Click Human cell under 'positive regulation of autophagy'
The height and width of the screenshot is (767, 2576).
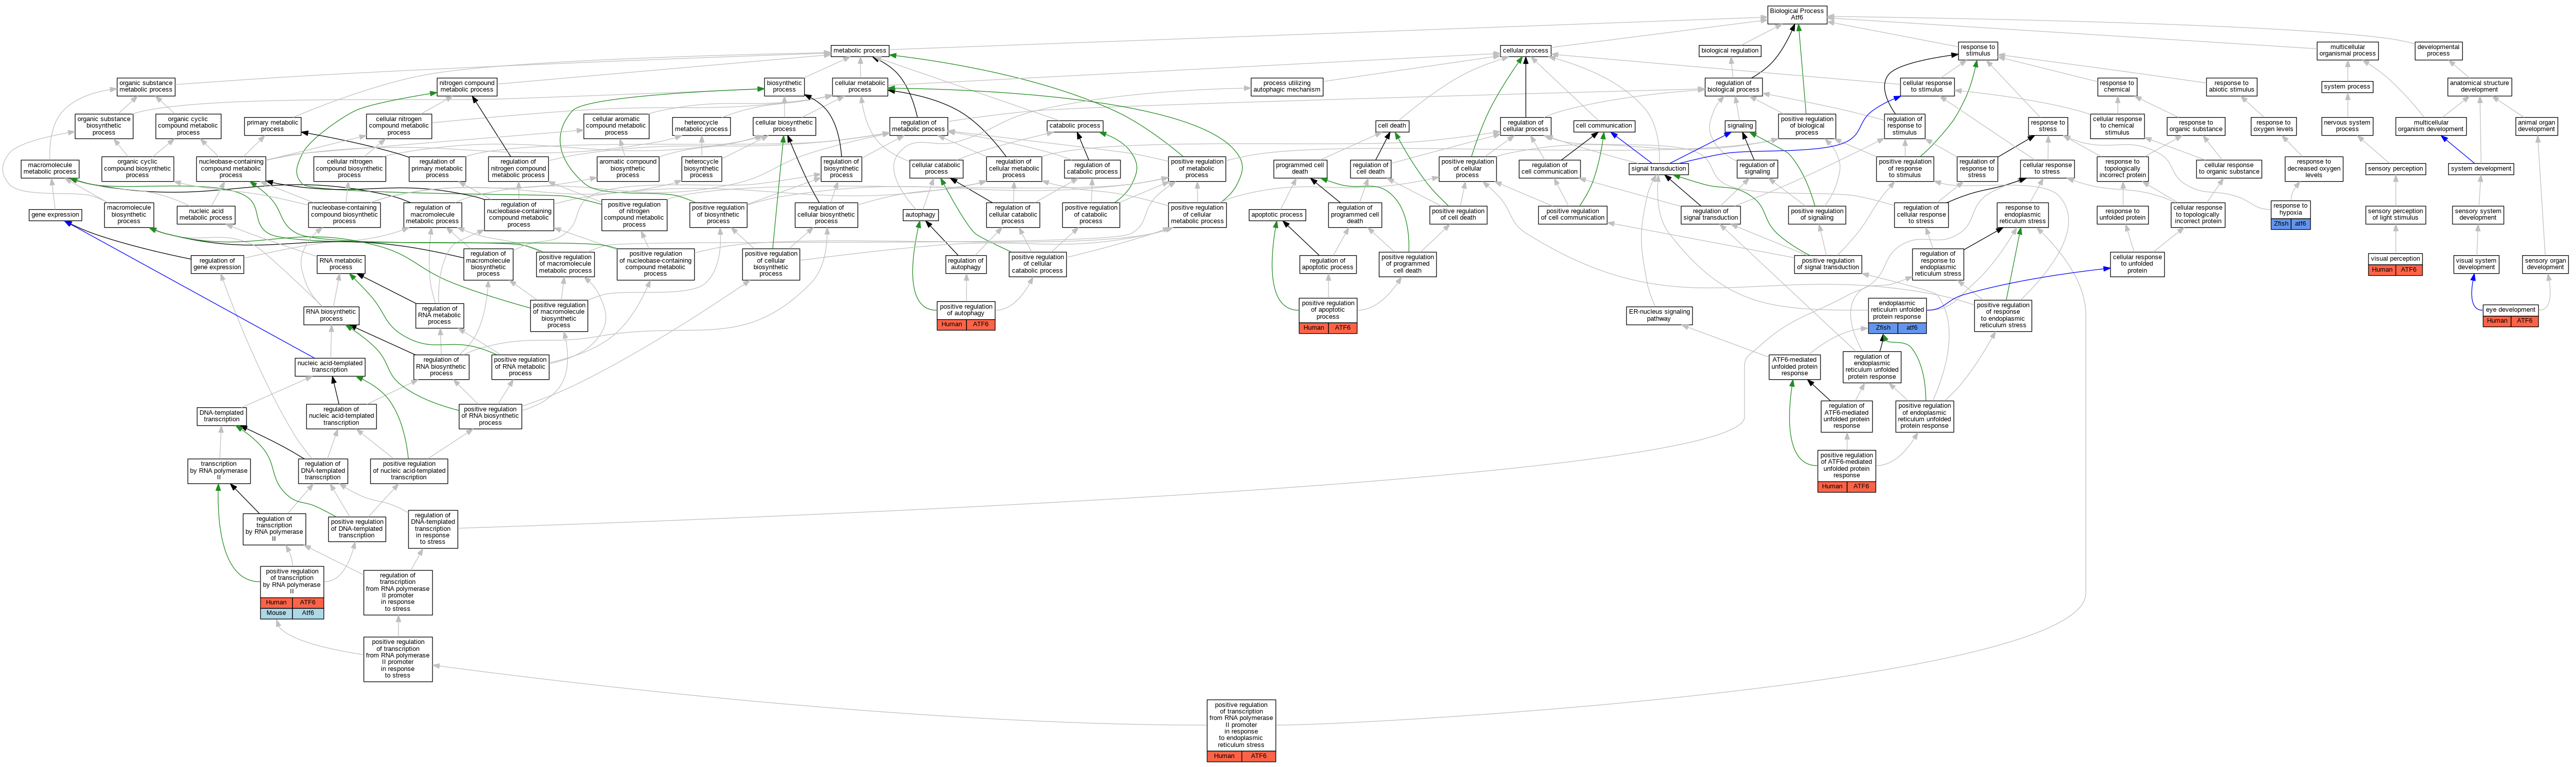click(x=952, y=324)
